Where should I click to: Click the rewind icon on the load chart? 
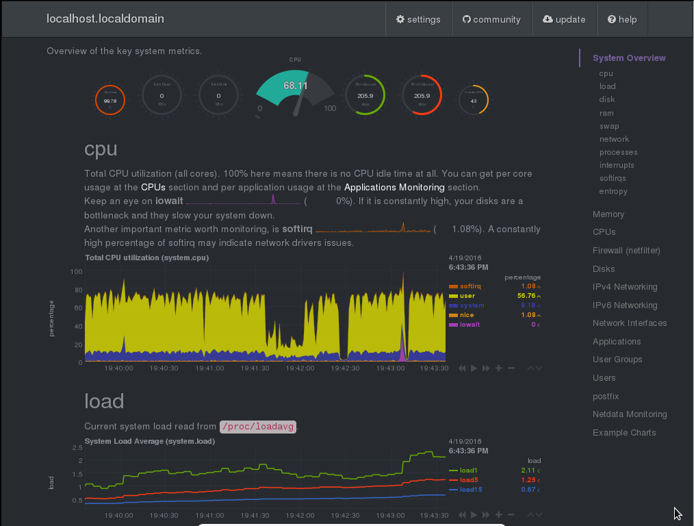[x=462, y=514]
